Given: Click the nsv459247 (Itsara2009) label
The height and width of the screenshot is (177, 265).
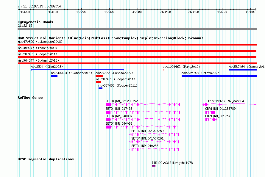Looking at the screenshot, I should pyautogui.click(x=38, y=48).
